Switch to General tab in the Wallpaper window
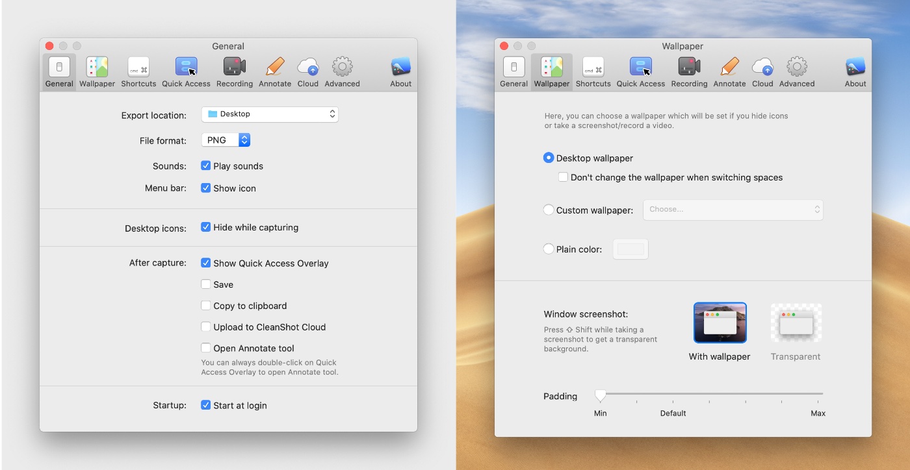Image resolution: width=910 pixels, height=470 pixels. [x=513, y=72]
